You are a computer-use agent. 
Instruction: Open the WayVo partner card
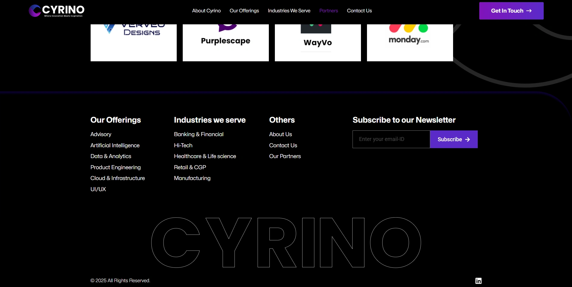point(318,43)
